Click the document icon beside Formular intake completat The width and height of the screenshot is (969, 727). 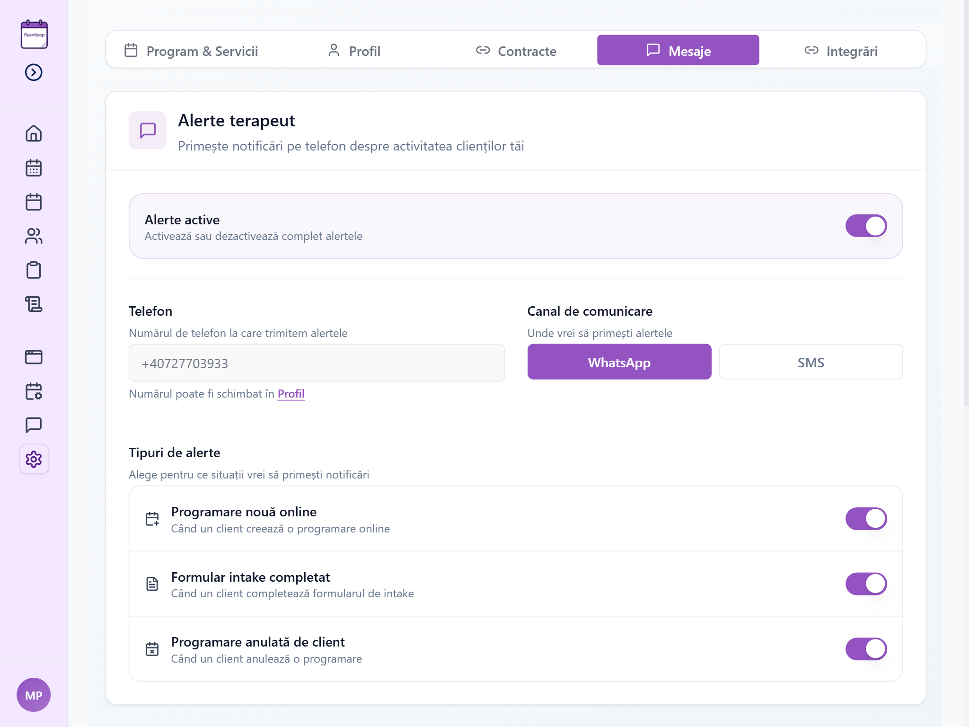(x=152, y=584)
